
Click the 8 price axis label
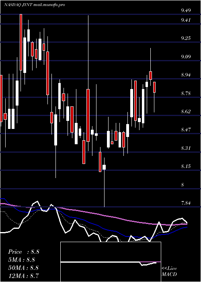click(183, 185)
